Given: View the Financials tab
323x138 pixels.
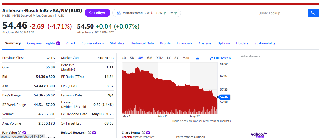Looking at the screenshot, I should (x=184, y=43).
